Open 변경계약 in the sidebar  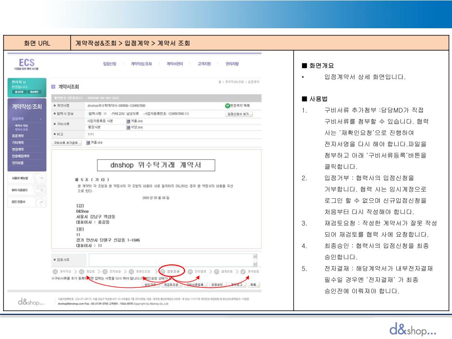pyautogui.click(x=18, y=149)
